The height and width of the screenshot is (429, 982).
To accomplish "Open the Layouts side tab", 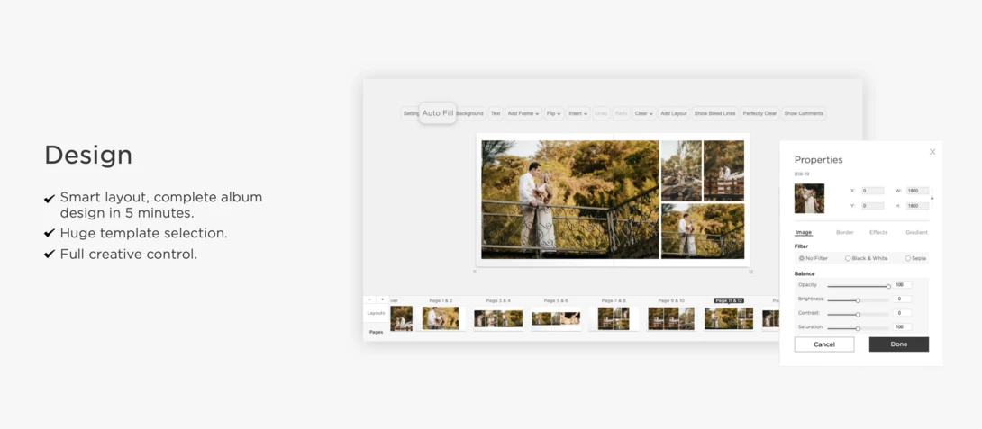I will coord(376,313).
